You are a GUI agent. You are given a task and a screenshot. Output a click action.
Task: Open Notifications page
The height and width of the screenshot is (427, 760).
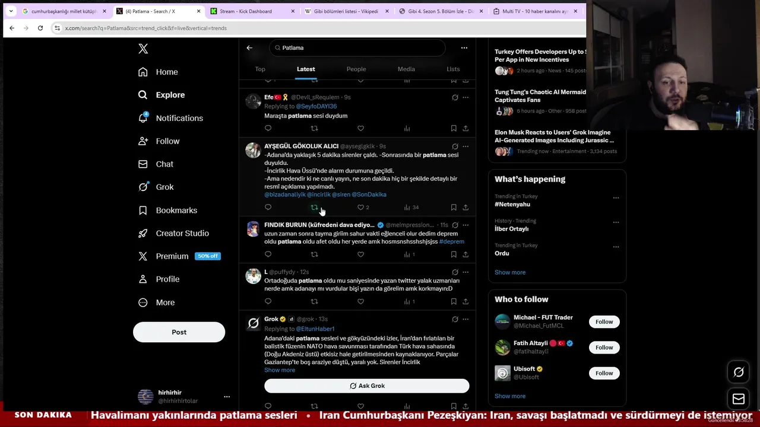pos(170,118)
